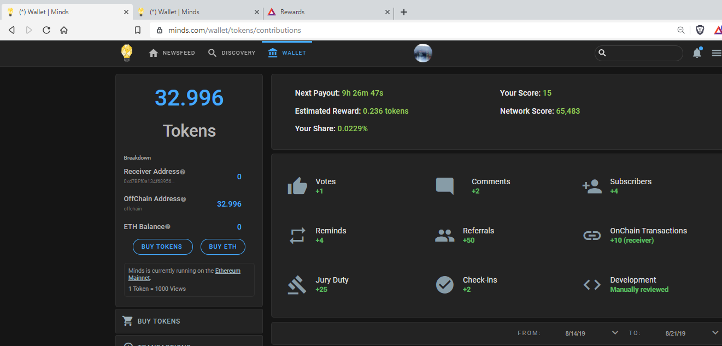
Task: Click the Brave shields lion icon
Action: 700,30
